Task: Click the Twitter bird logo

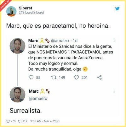Action: point(117,9)
